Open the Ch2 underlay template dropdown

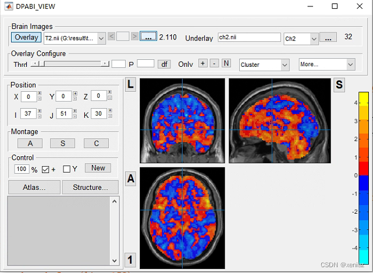(301, 39)
